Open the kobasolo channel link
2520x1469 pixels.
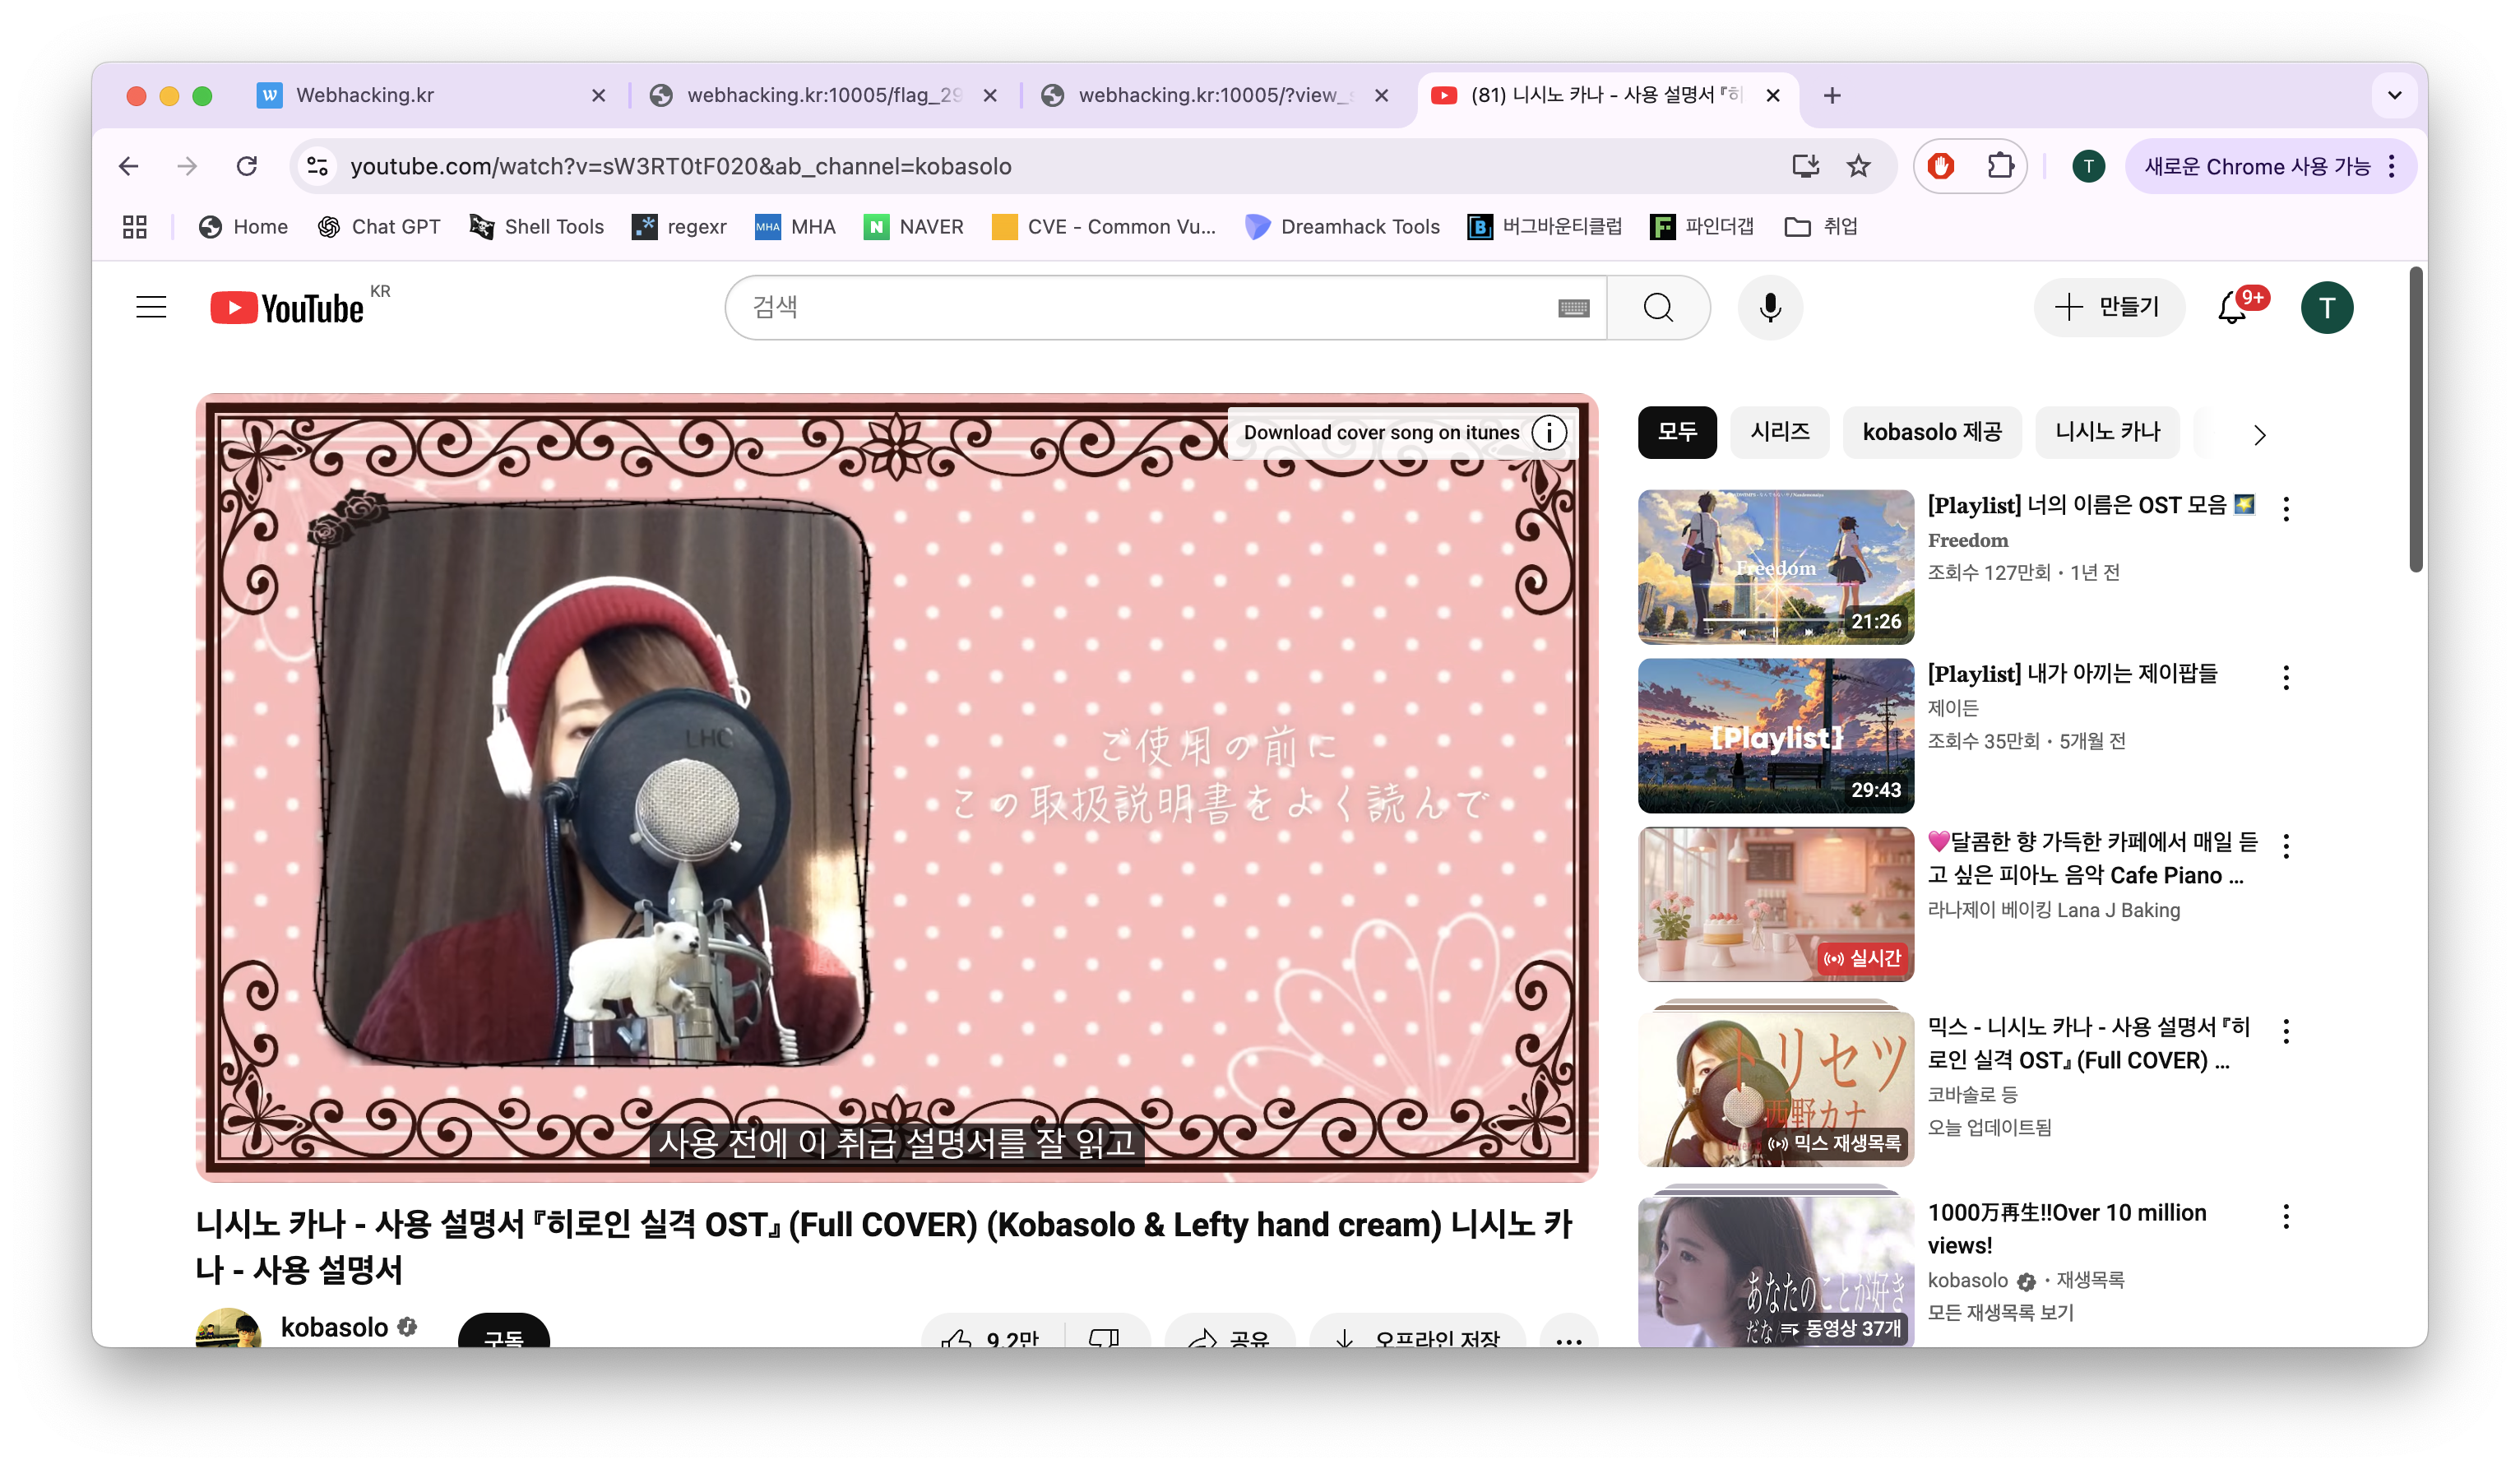click(x=334, y=1327)
